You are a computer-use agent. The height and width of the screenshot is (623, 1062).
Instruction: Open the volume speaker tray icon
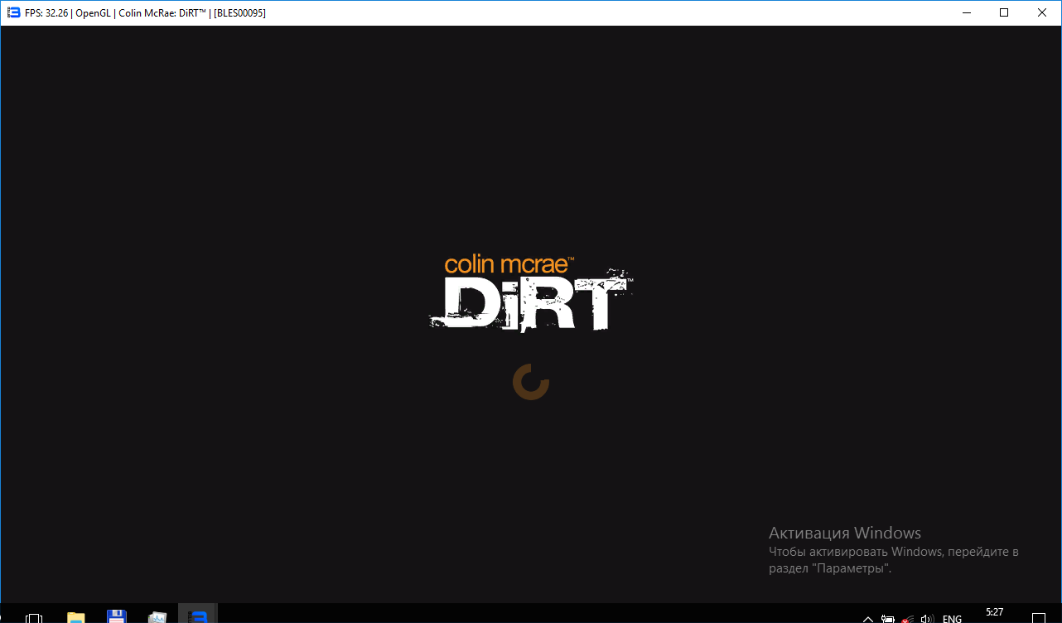[x=928, y=618]
